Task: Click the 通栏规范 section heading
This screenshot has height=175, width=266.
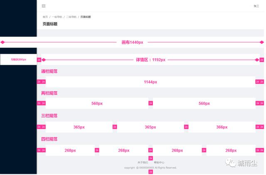Action: [x=49, y=71]
